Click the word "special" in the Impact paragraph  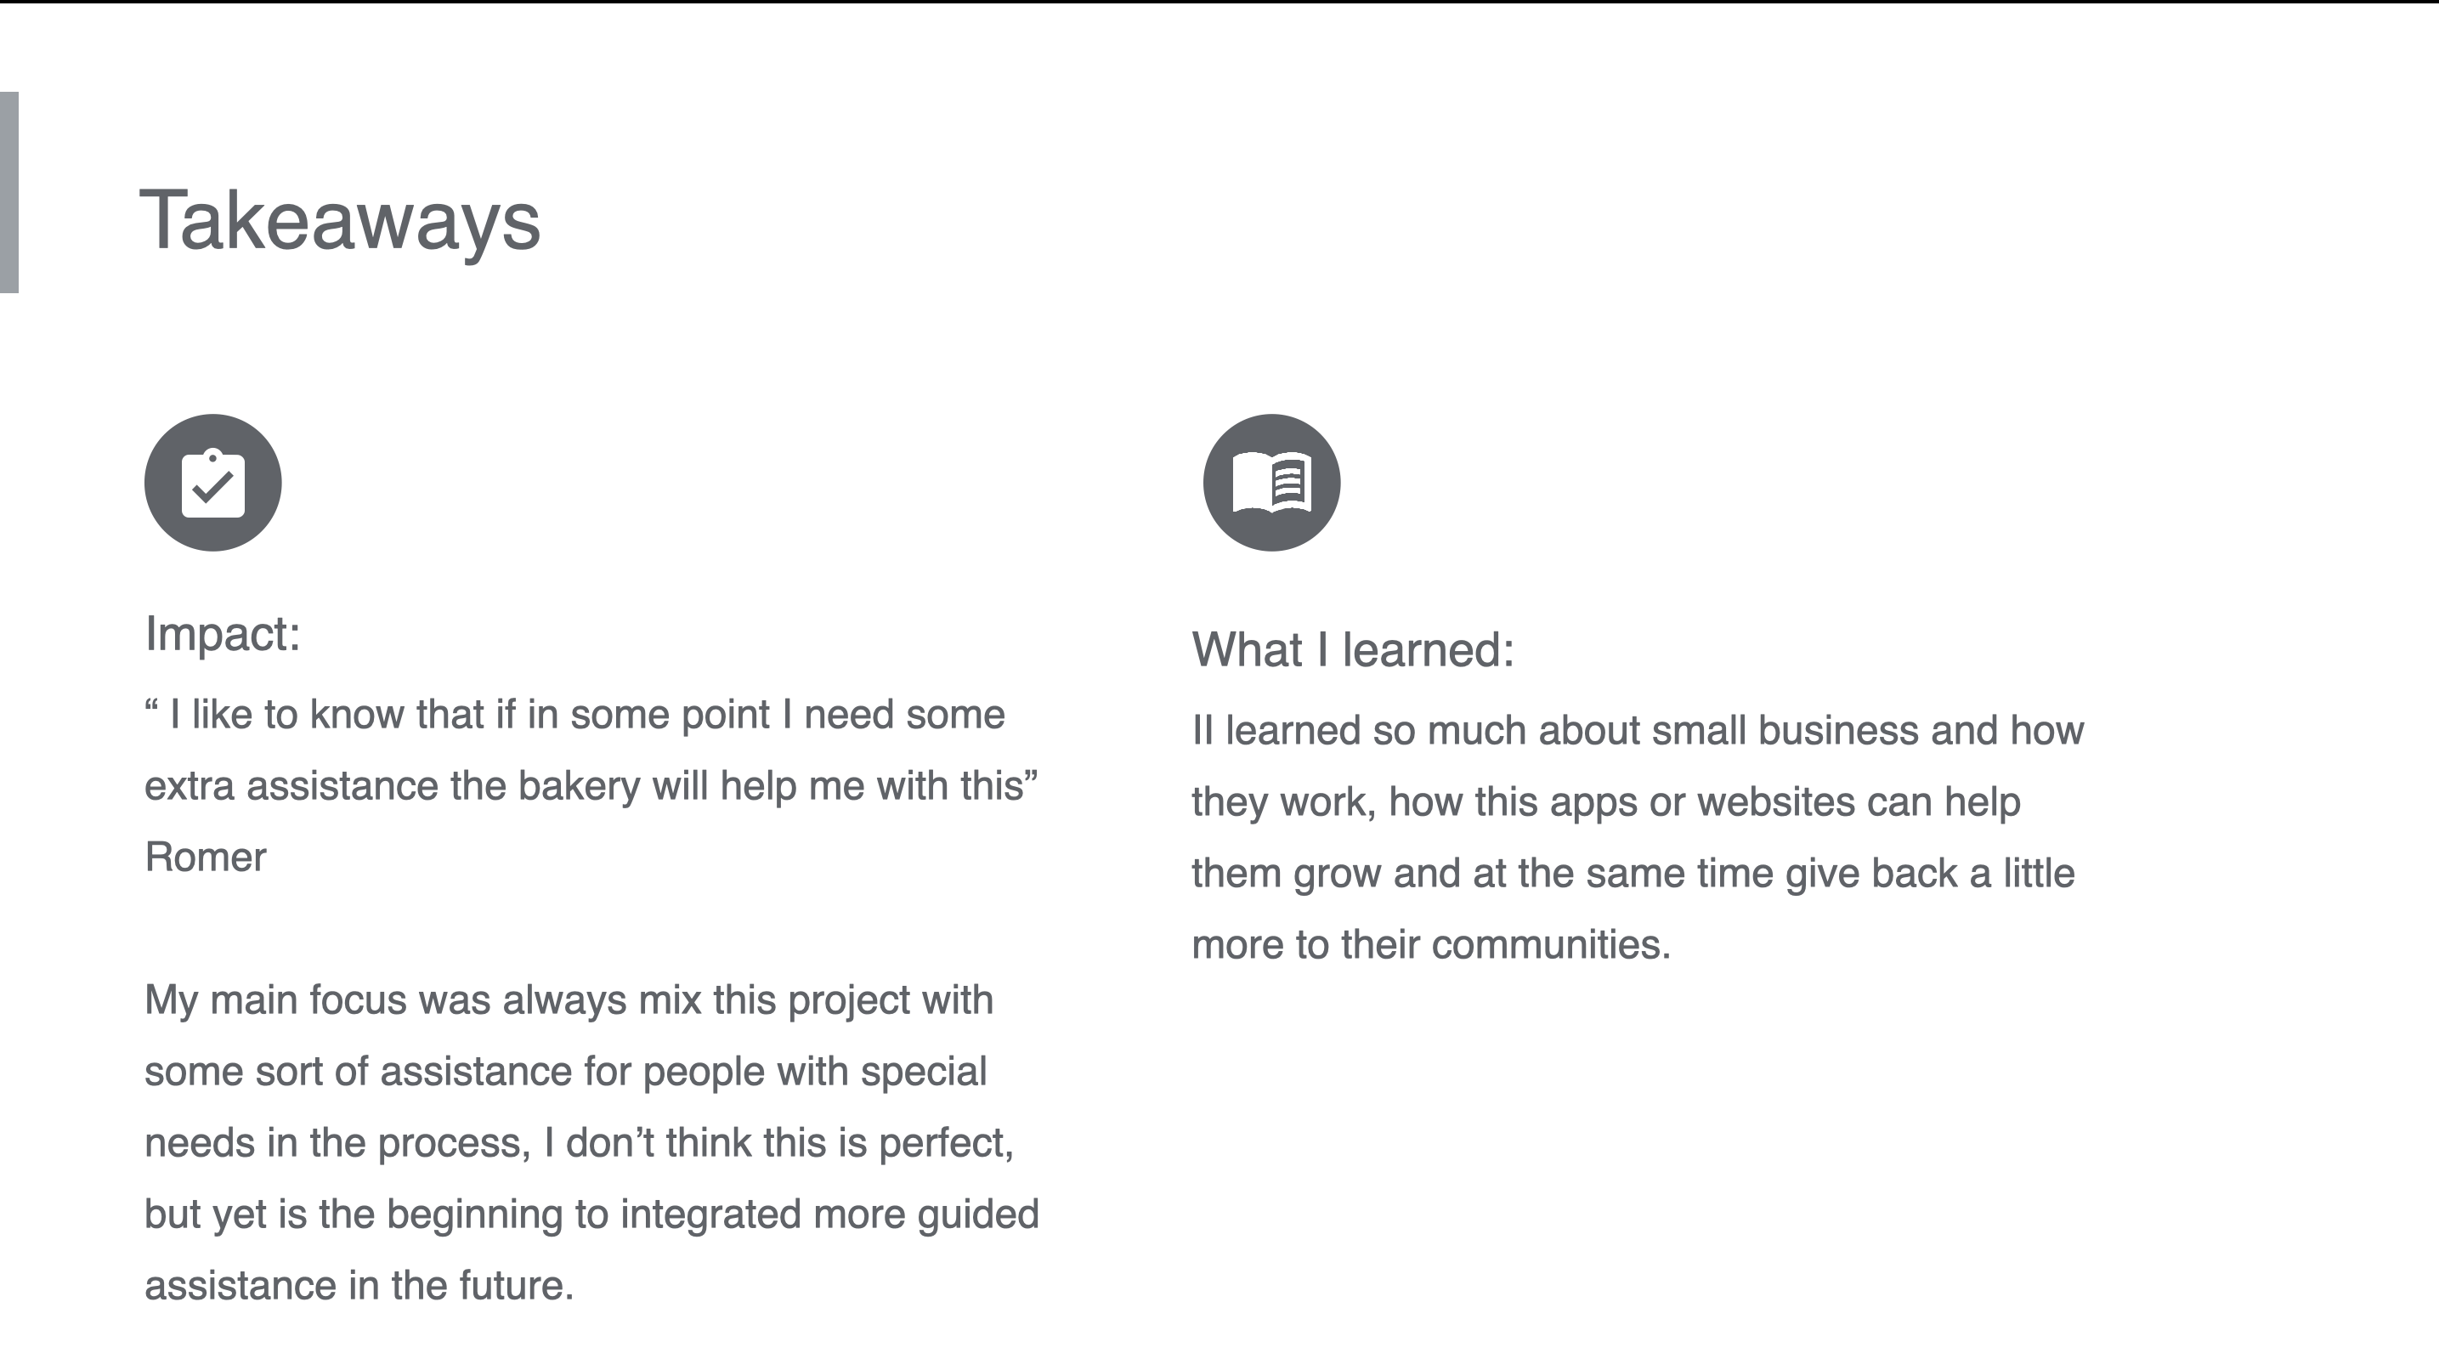click(924, 1073)
